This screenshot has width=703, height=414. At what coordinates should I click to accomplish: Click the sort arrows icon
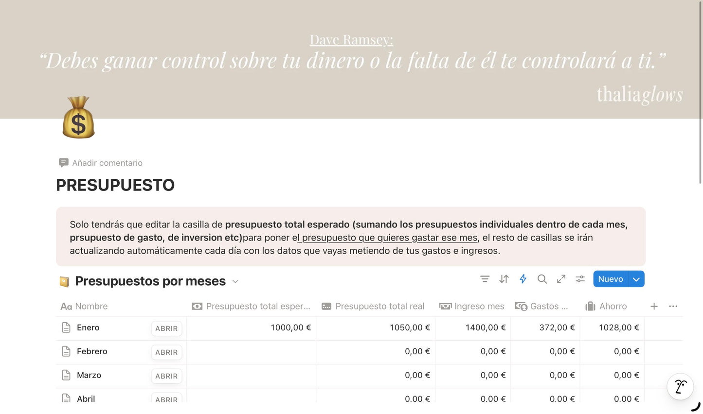tap(504, 279)
